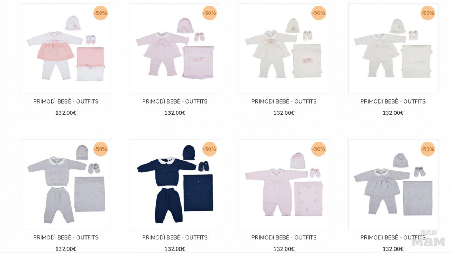
Task: Open the grey sweater and pants outfit thumbnail
Action: pyautogui.click(x=66, y=184)
